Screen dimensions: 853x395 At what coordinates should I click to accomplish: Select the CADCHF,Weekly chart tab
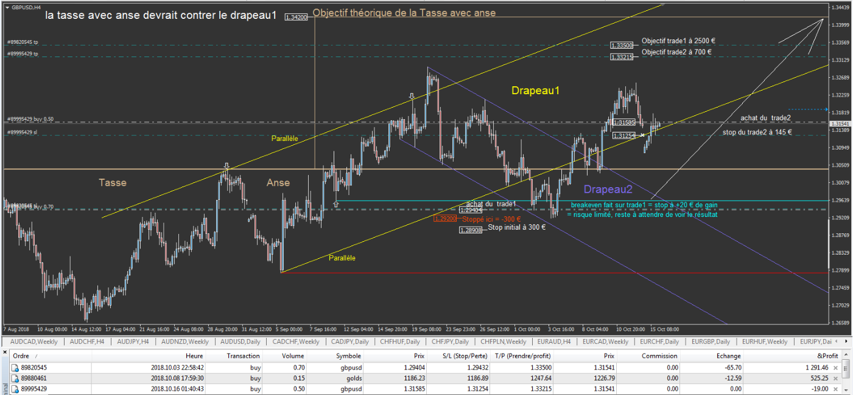[296, 342]
